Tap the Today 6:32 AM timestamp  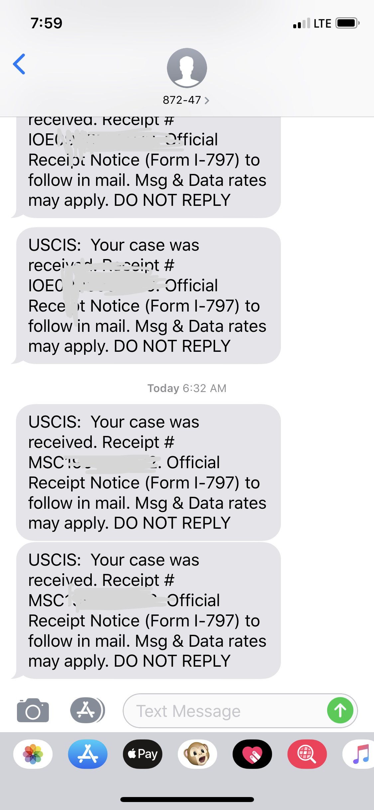pyautogui.click(x=187, y=388)
